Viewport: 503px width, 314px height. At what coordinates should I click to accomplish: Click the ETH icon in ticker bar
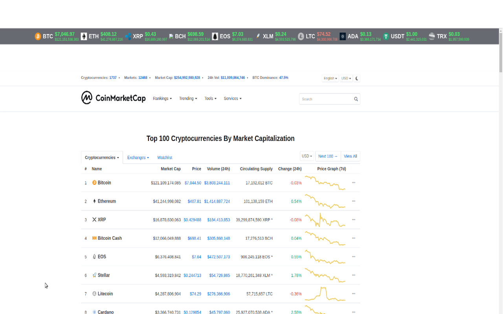coord(84,37)
